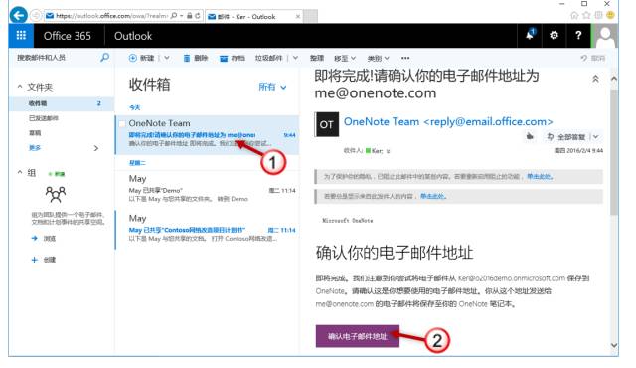Click the double-chevron collapse header icon
The width and height of the screenshot is (636, 368).
click(595, 79)
